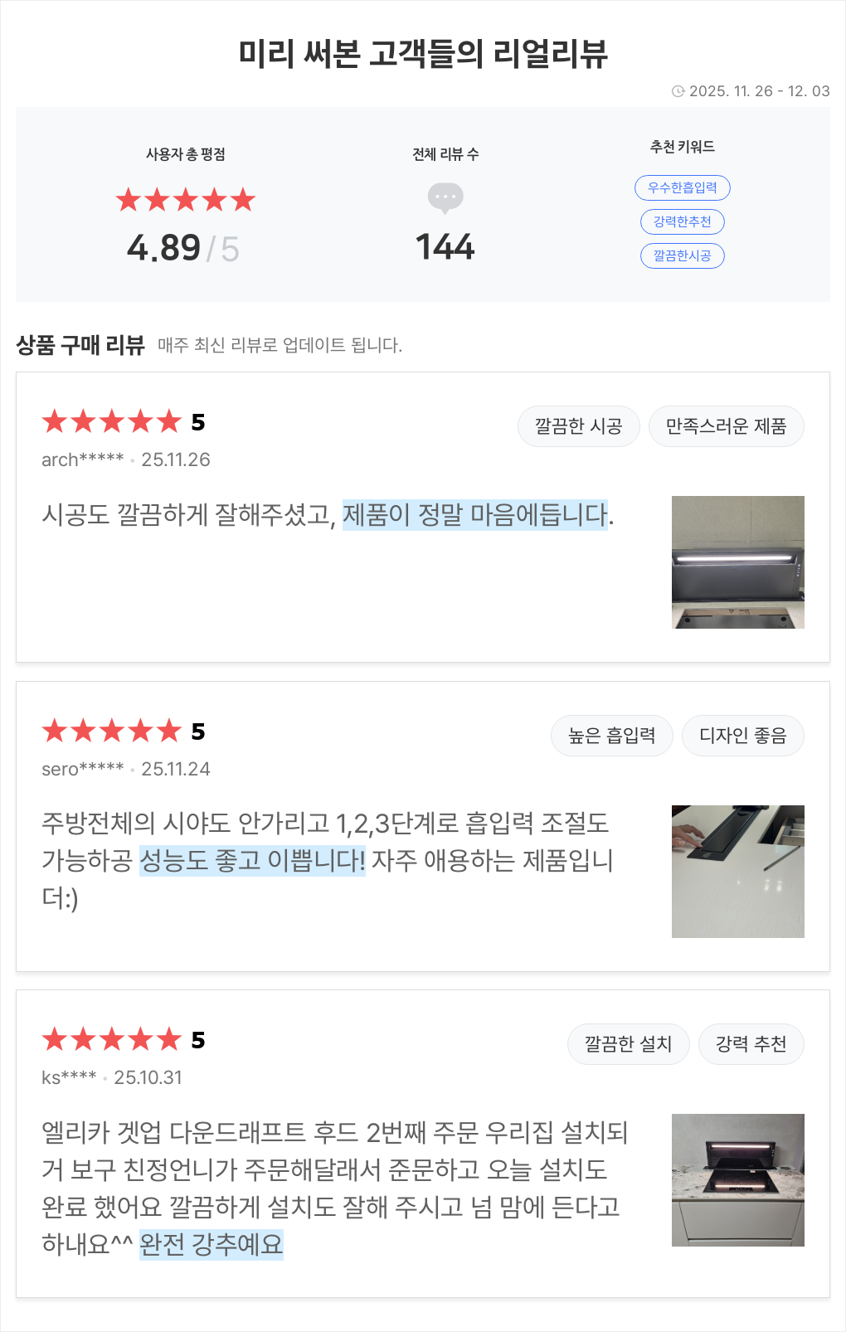Click the 높은 흡입력 review tag

(611, 736)
